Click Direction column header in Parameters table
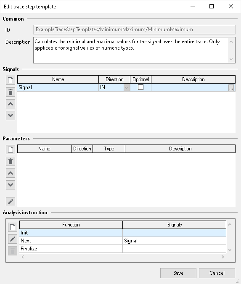241x284 pixels. 82,149
